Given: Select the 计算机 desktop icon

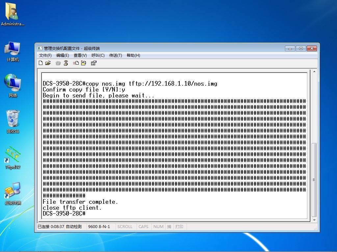Looking at the screenshot, I should pos(13,52).
